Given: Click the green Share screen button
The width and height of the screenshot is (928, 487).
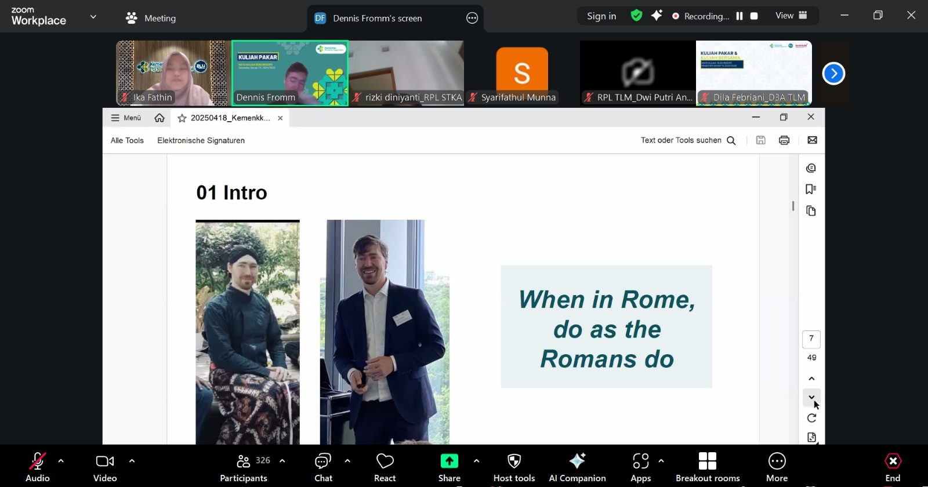Looking at the screenshot, I should click(449, 467).
